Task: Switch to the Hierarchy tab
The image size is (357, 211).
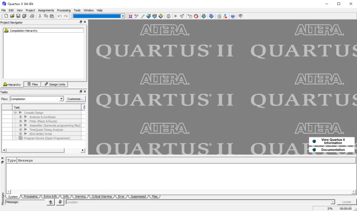Action: (12, 84)
